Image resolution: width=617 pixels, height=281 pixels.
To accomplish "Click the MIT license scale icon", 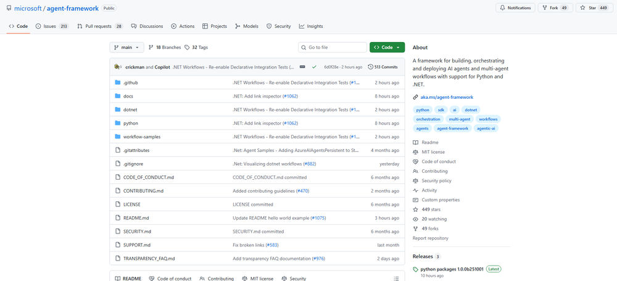I will (x=415, y=152).
